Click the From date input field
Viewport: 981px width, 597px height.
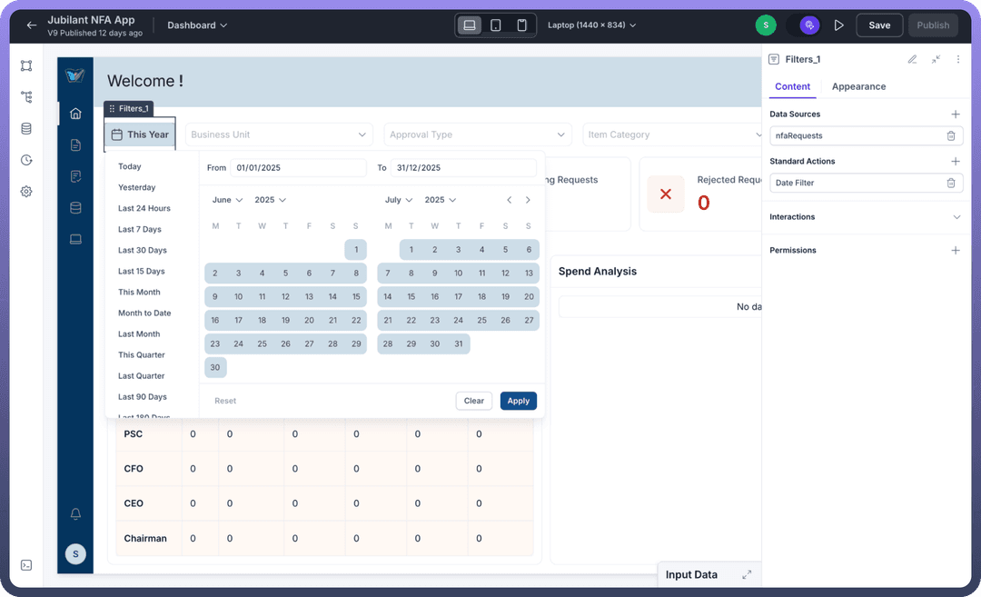tap(298, 168)
